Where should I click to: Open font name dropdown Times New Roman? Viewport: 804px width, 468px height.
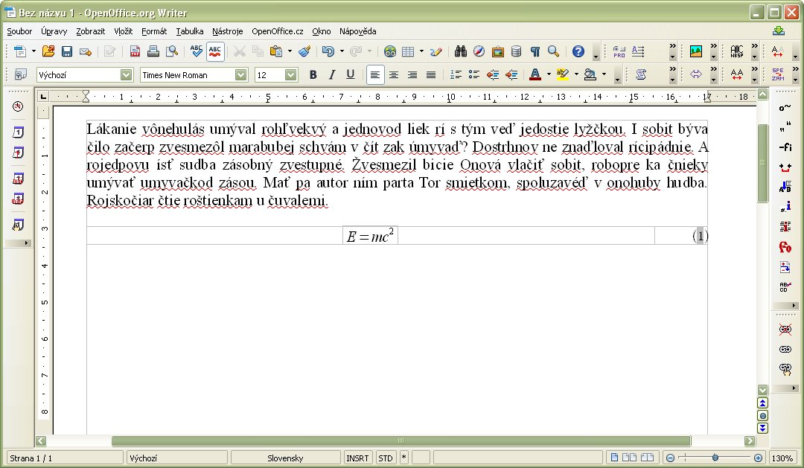tap(240, 75)
